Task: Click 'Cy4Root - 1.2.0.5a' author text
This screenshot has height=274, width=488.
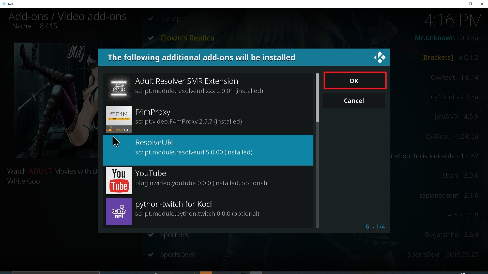Action: click(x=452, y=136)
